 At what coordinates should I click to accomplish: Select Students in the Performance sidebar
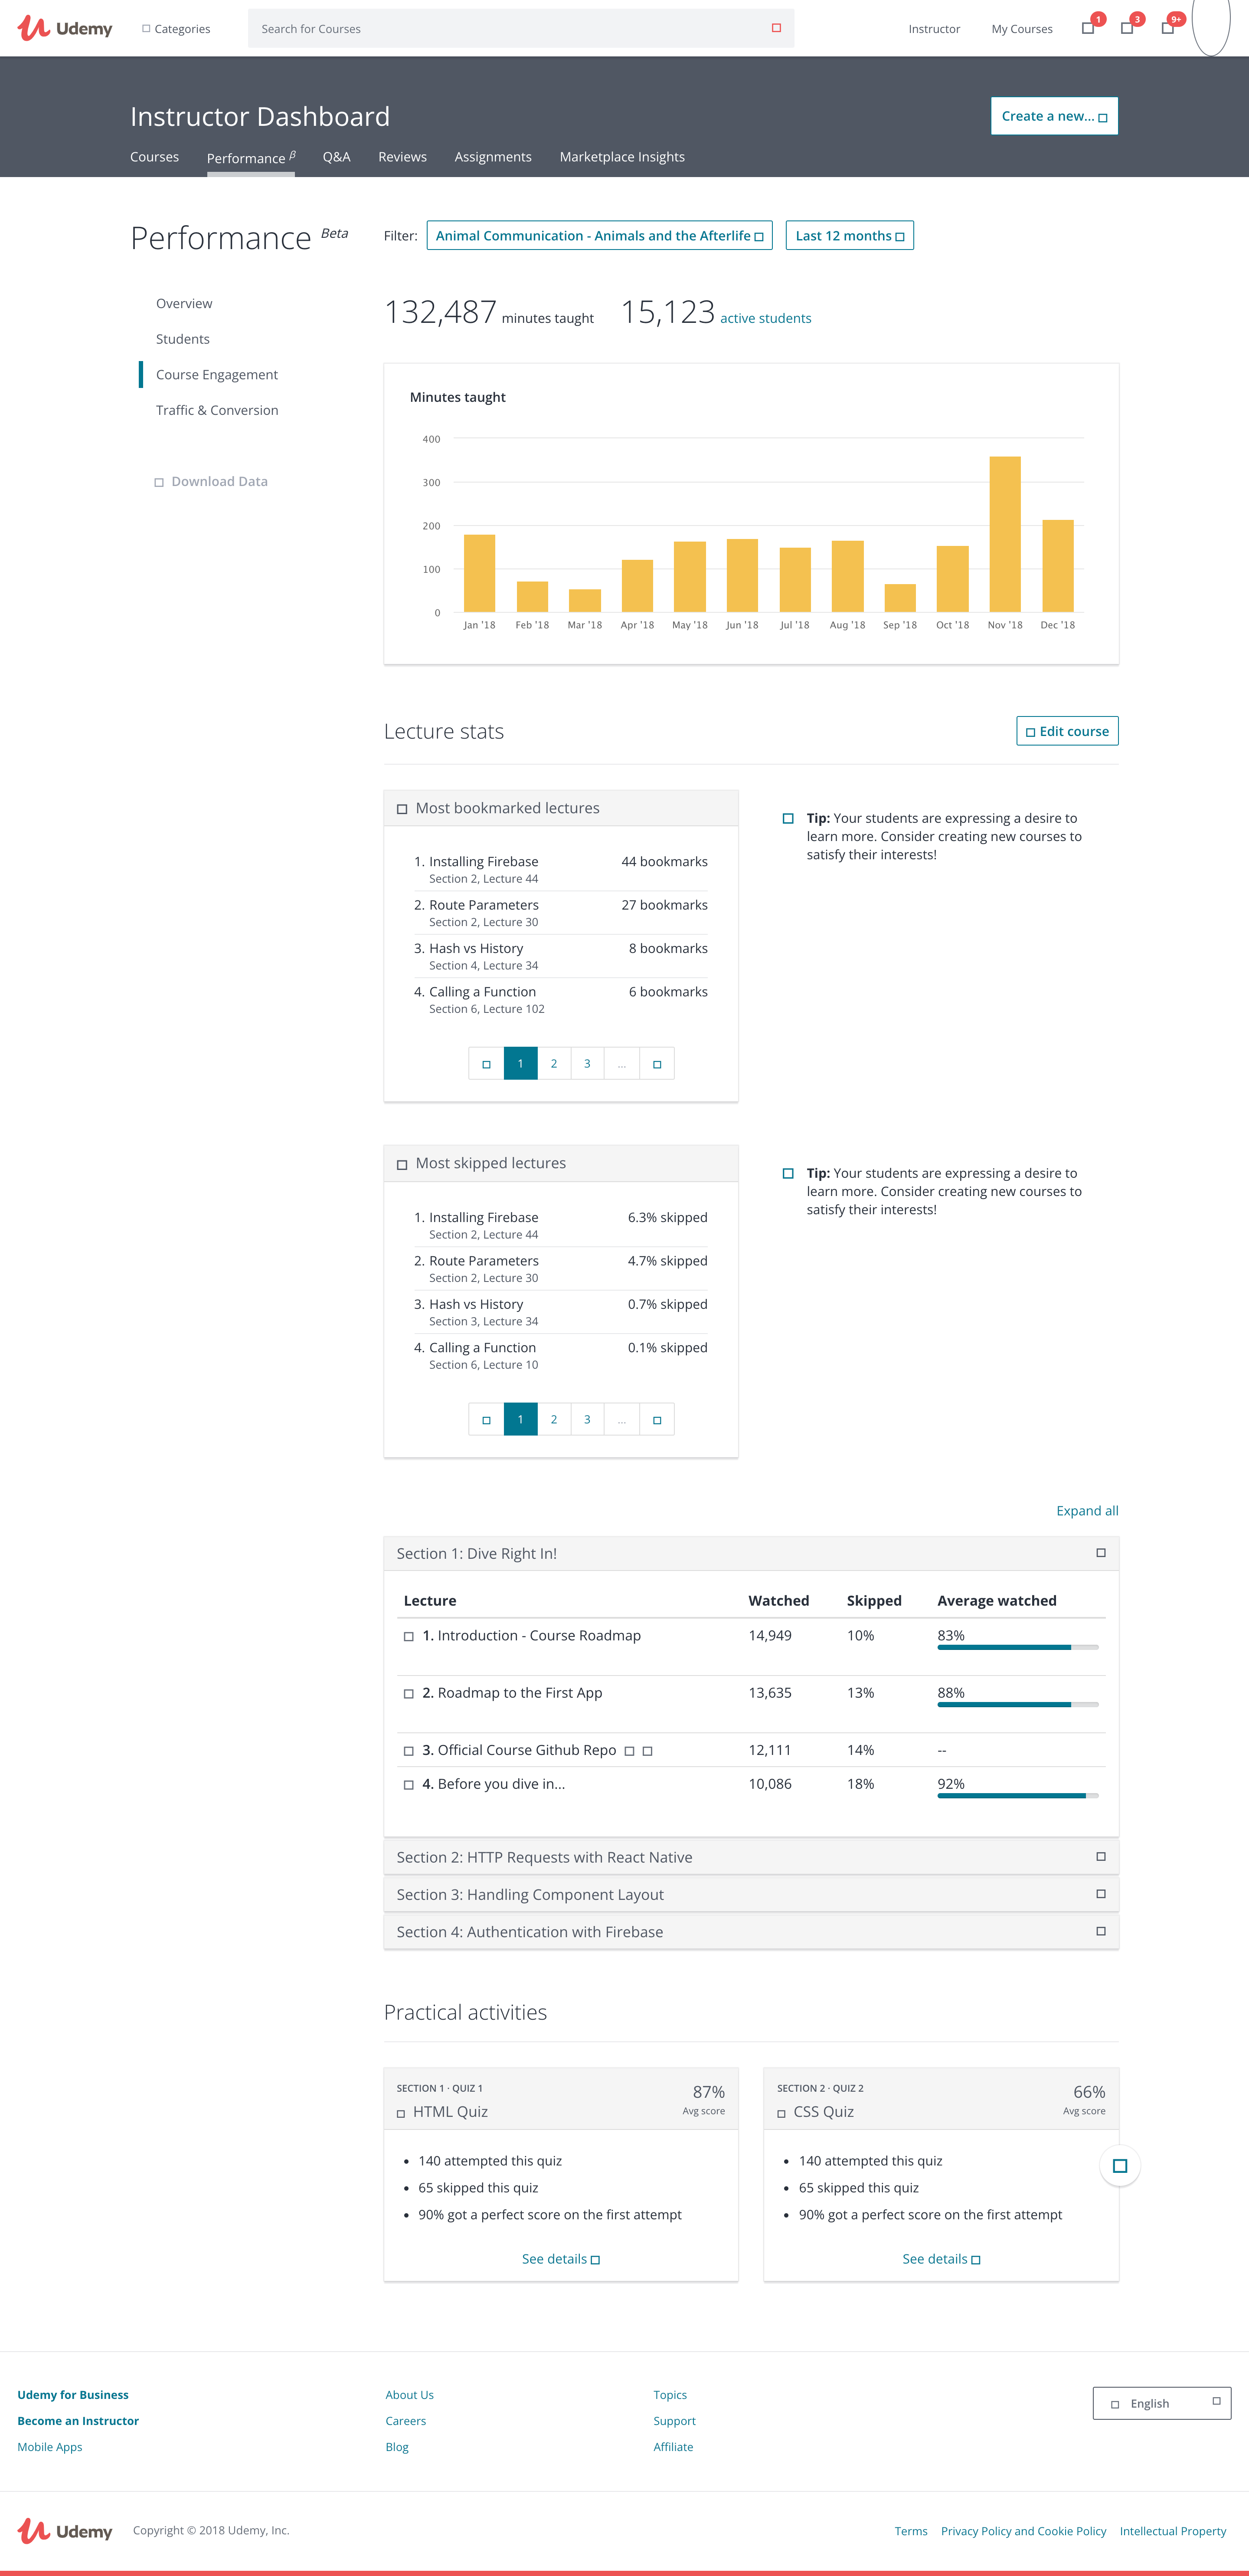tap(183, 339)
